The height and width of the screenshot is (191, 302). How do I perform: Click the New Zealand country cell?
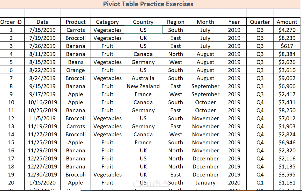point(143,86)
